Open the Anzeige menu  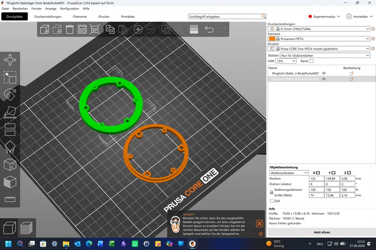tap(51, 9)
